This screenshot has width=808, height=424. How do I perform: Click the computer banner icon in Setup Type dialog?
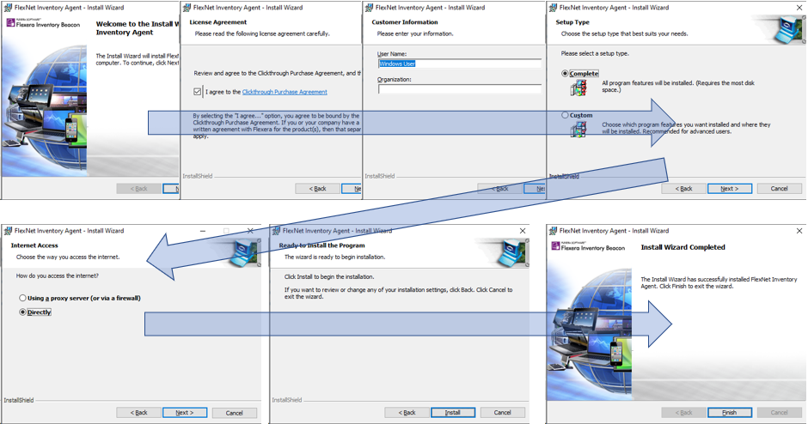coord(789,30)
